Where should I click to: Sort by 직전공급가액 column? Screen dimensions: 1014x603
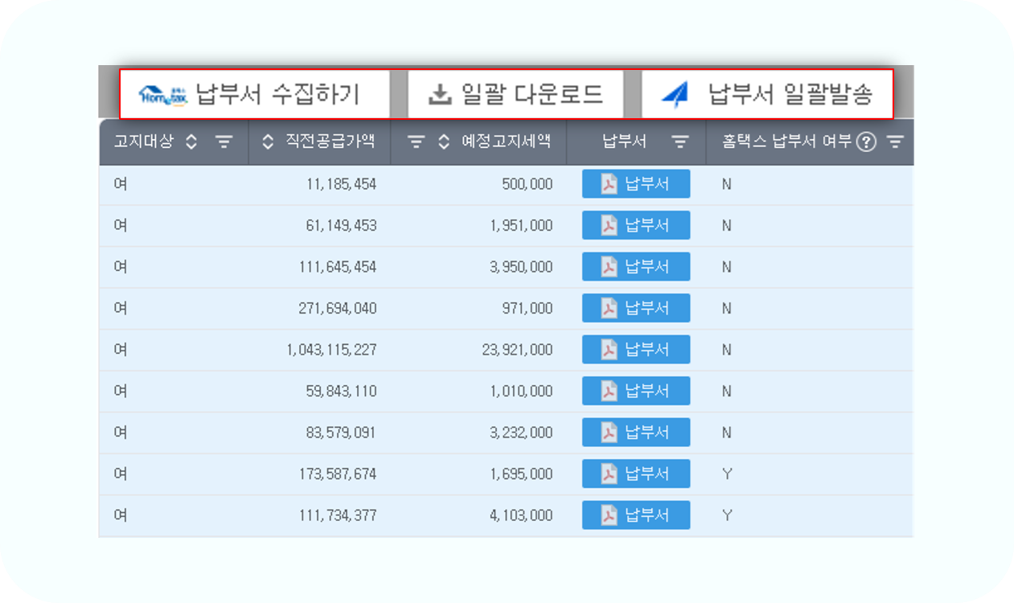[x=269, y=142]
